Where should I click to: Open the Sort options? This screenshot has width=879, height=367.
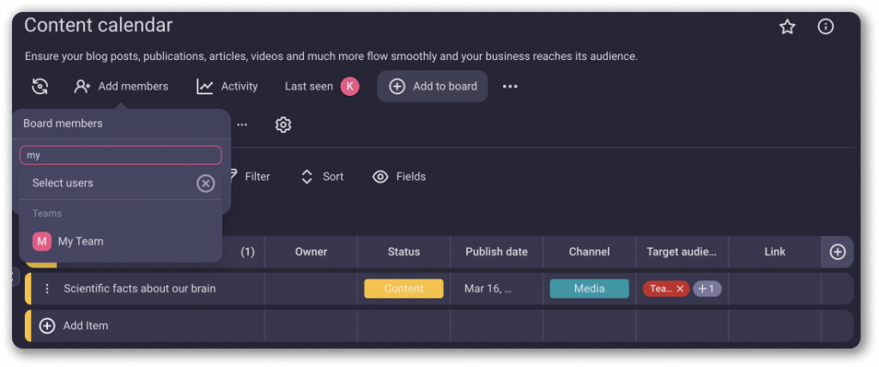[322, 177]
